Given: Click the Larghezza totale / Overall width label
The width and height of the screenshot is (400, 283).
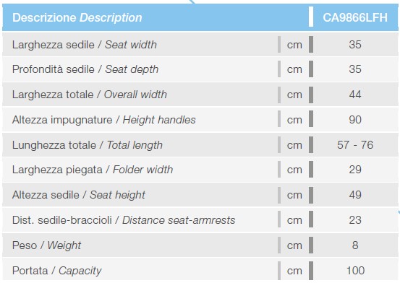Looking at the screenshot, I should click(x=90, y=95).
